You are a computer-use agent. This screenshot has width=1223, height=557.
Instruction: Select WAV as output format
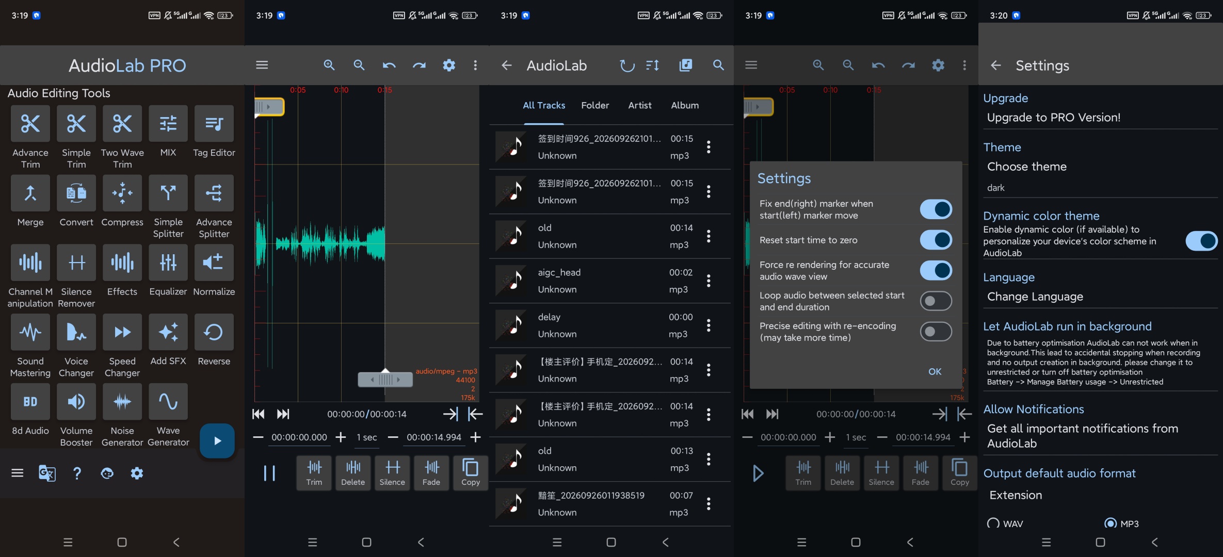[993, 523]
